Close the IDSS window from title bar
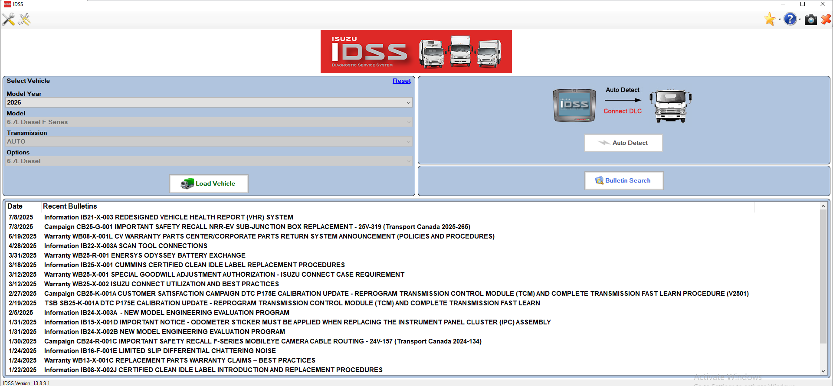 click(x=823, y=4)
